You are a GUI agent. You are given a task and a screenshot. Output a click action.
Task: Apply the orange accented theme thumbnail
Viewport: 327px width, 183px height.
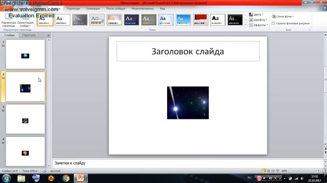click(114, 20)
